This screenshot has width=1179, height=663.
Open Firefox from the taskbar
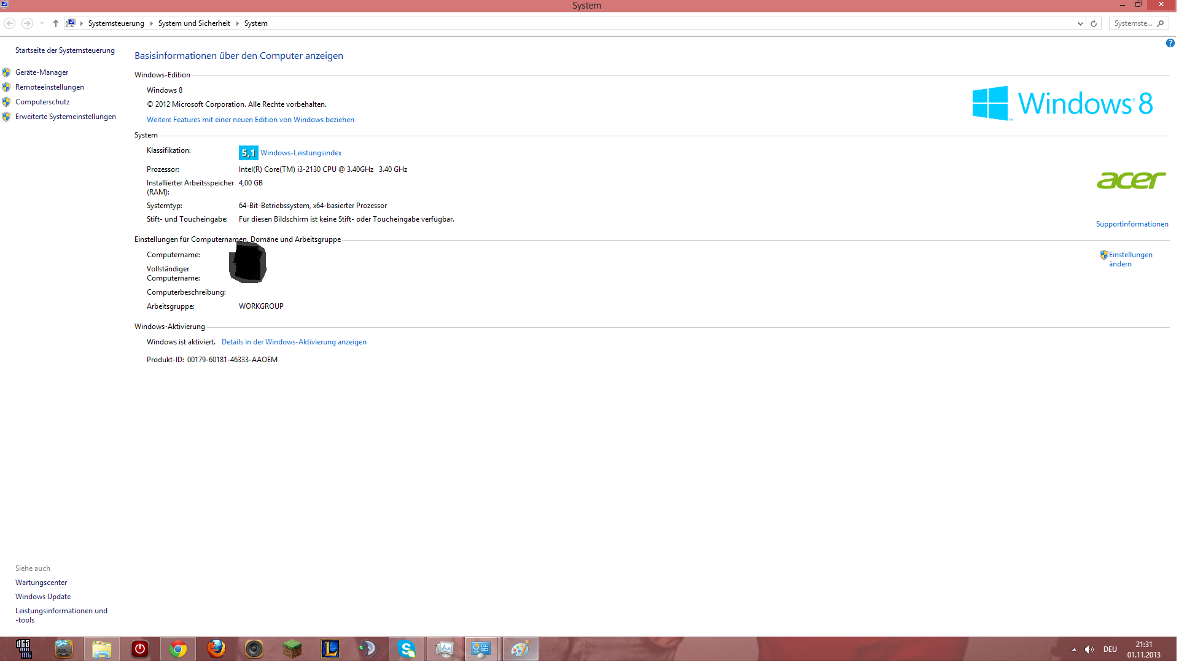point(216,649)
